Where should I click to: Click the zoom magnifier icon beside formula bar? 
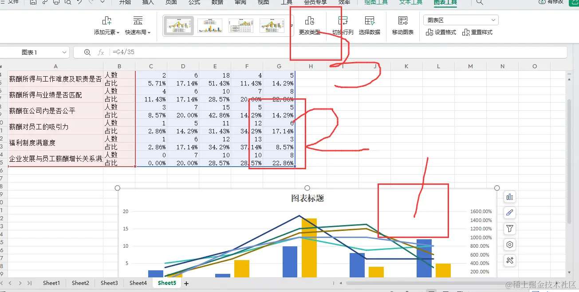(x=87, y=52)
